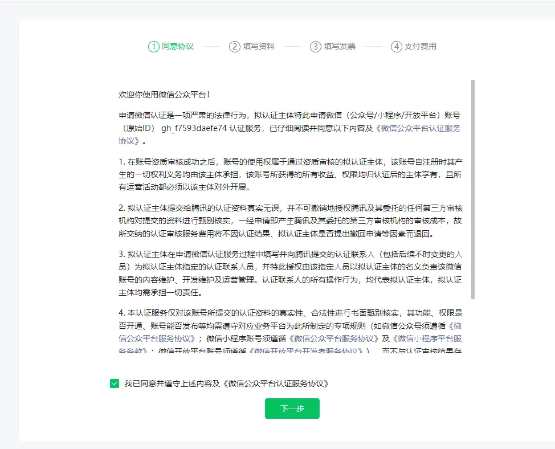555x449 pixels.
Task: Click the step 2 circled number icon
Action: click(234, 47)
